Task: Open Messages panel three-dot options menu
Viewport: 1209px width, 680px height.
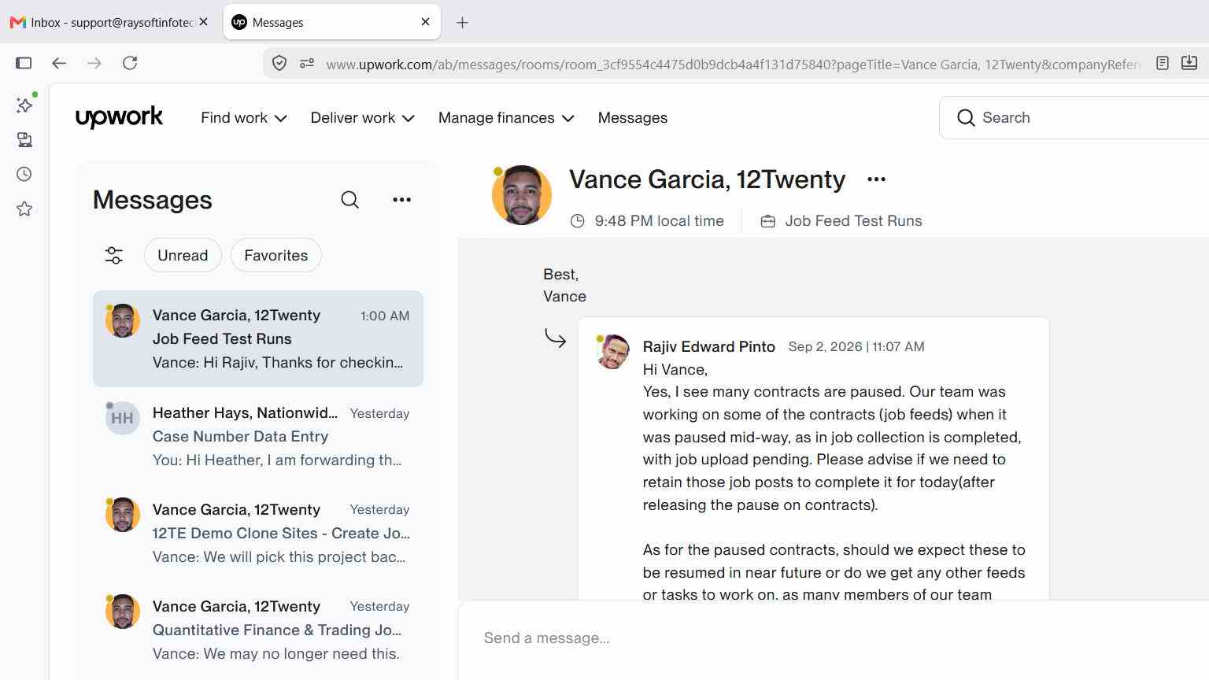Action: pyautogui.click(x=401, y=200)
